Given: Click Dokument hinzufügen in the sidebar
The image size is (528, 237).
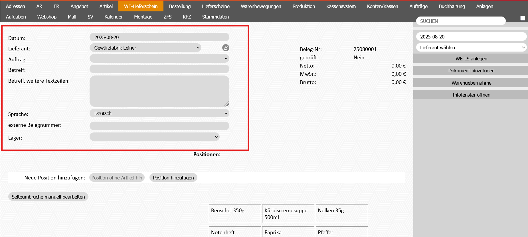Looking at the screenshot, I should (471, 71).
